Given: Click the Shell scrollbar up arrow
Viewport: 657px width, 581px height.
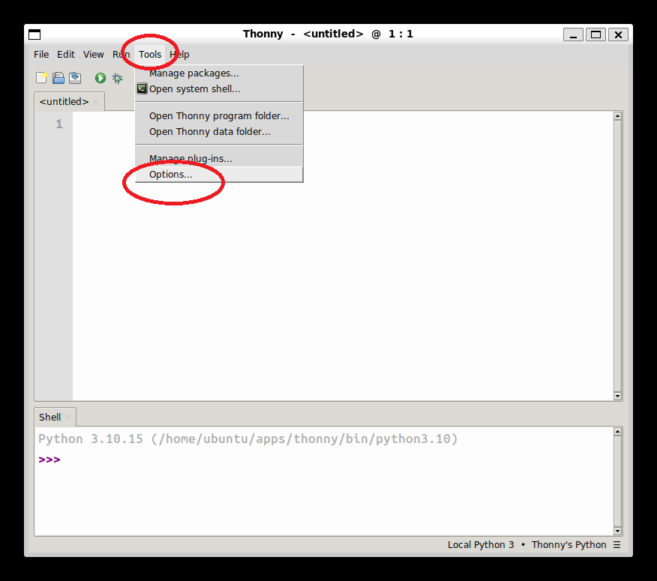Looking at the screenshot, I should point(617,432).
